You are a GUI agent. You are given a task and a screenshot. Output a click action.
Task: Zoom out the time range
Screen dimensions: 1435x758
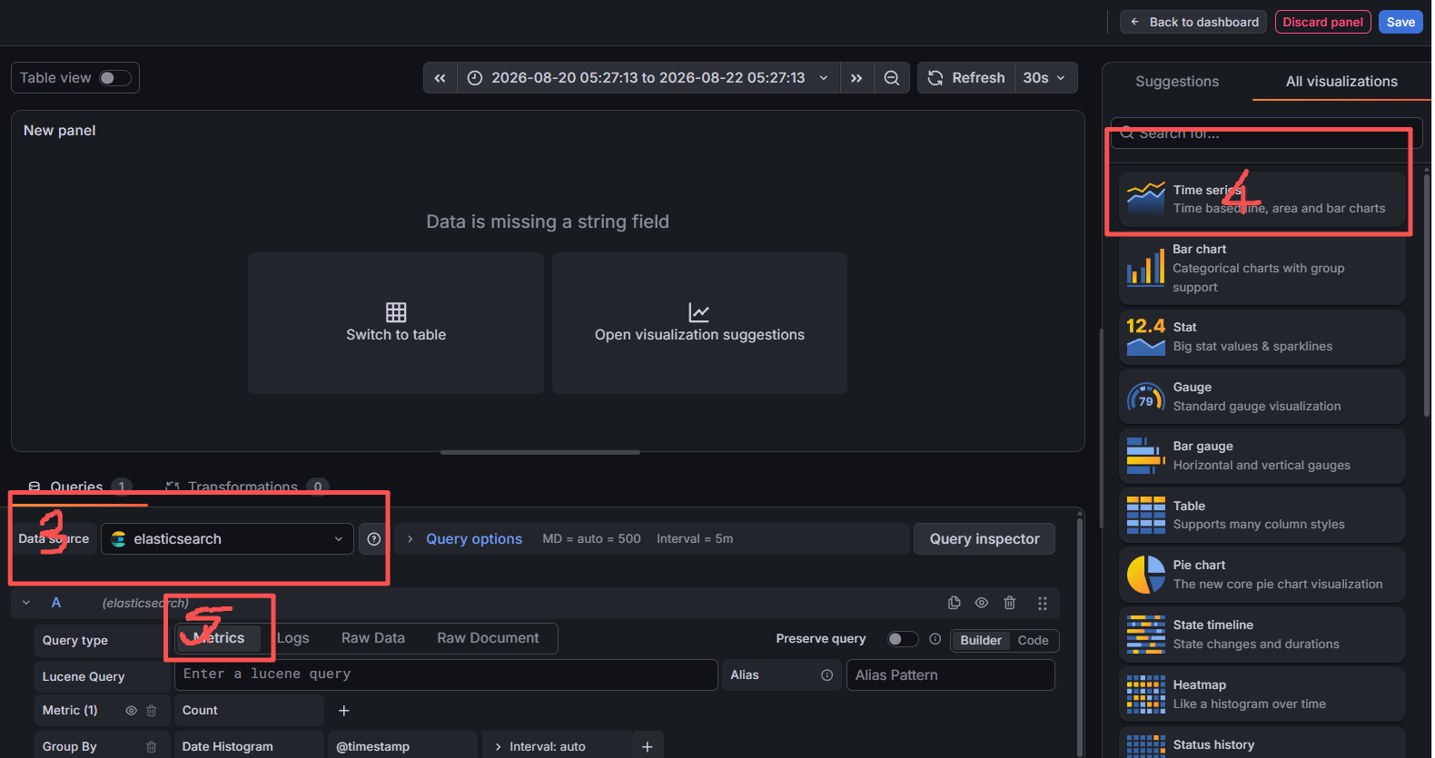[x=892, y=78]
